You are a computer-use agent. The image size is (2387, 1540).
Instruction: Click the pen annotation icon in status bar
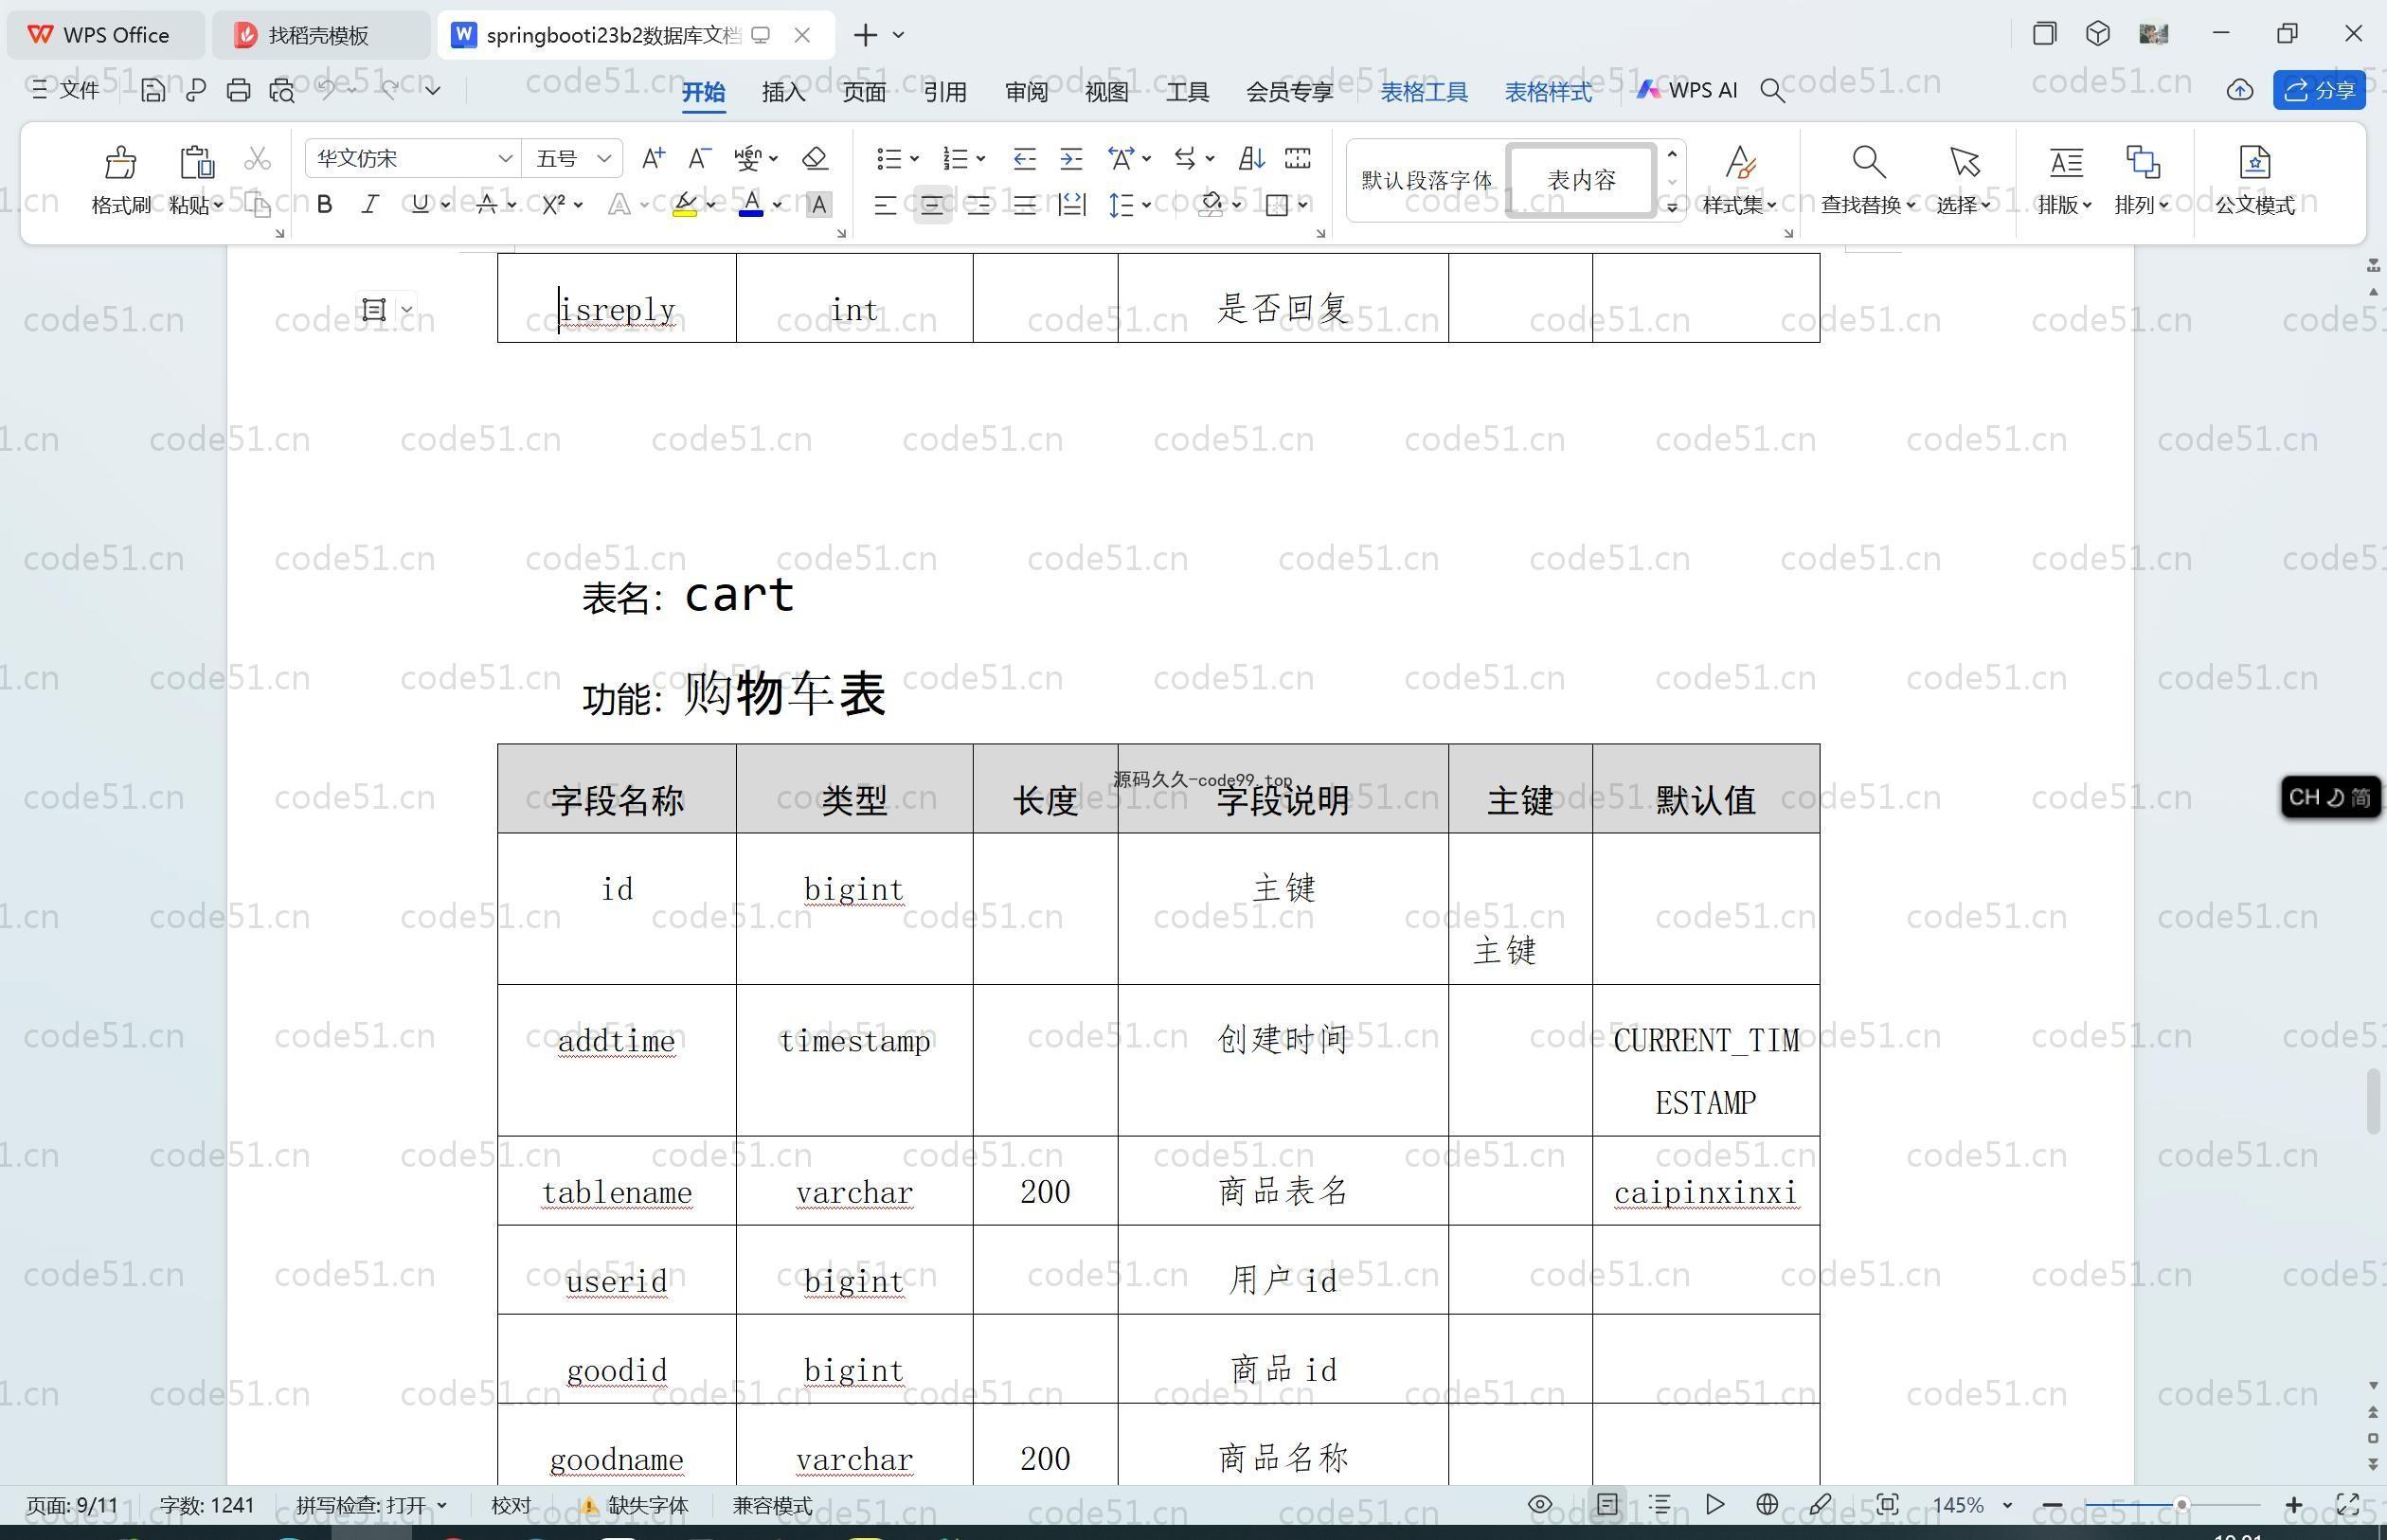point(1820,1504)
